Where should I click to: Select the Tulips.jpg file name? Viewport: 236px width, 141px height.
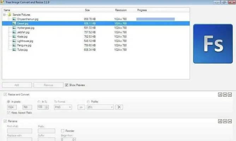pos(22,50)
